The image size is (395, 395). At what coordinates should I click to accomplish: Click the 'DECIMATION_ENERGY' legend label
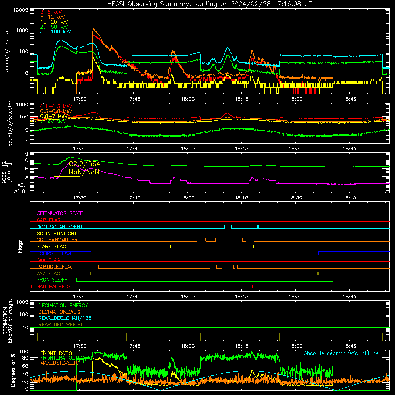pyautogui.click(x=63, y=305)
